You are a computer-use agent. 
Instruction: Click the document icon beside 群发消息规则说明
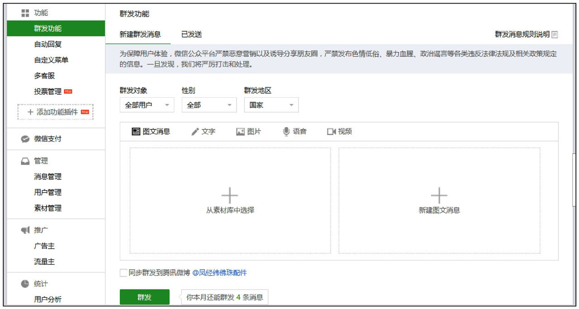click(x=555, y=34)
